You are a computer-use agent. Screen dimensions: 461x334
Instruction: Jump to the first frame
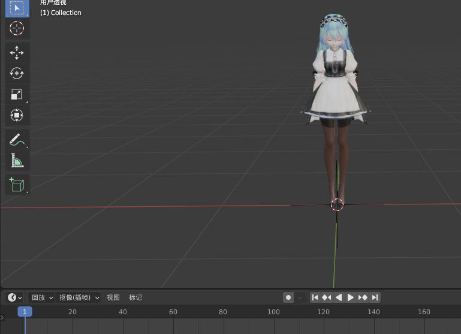[x=315, y=297]
